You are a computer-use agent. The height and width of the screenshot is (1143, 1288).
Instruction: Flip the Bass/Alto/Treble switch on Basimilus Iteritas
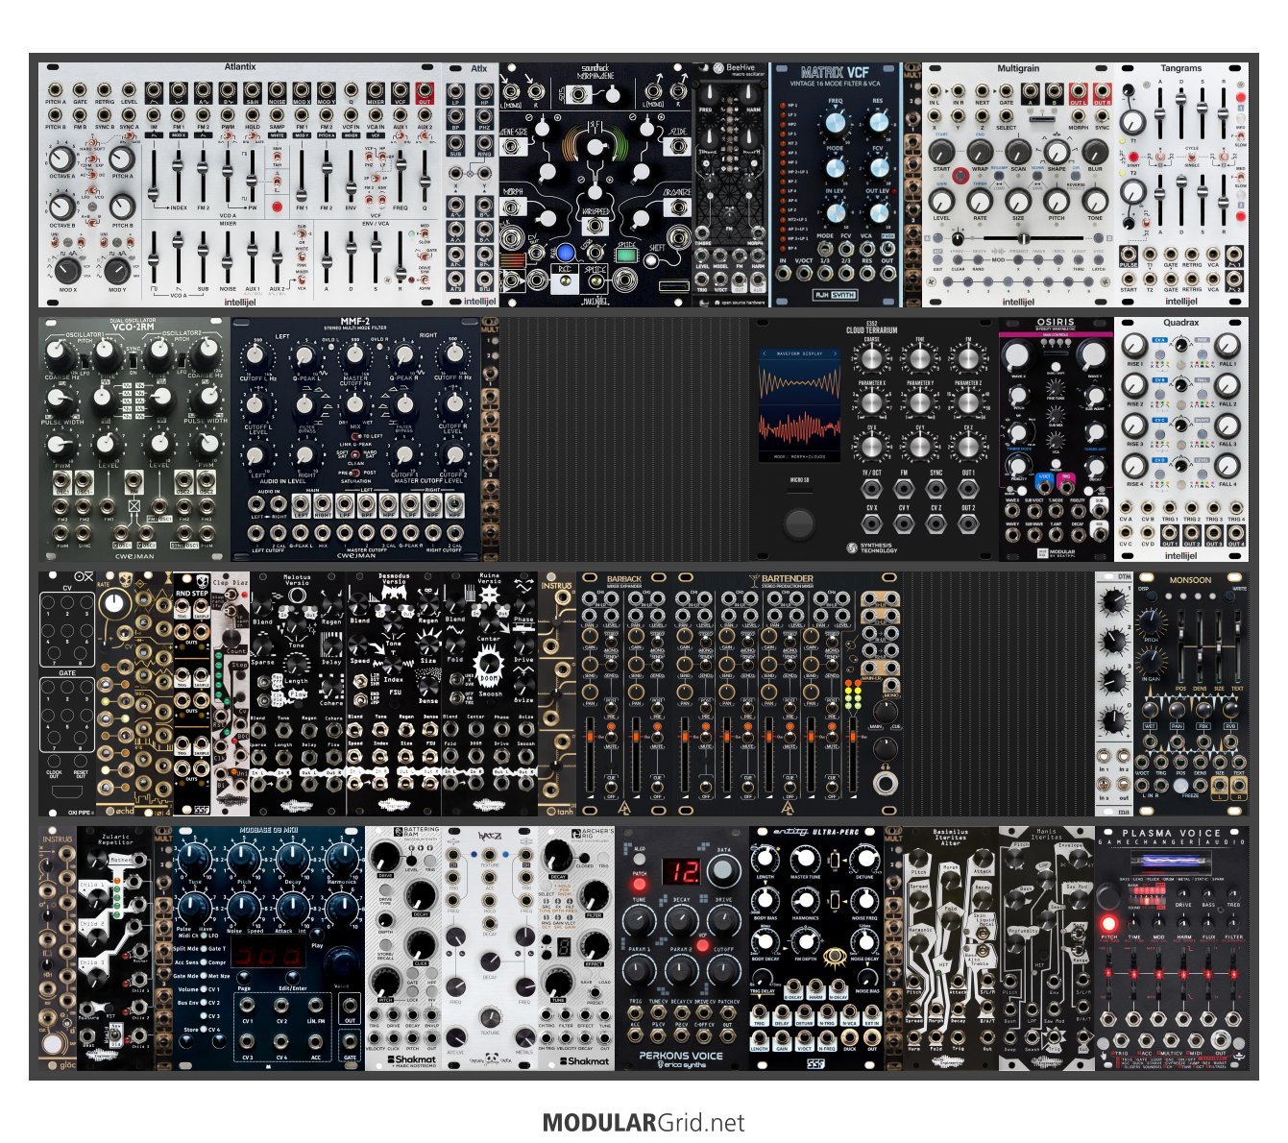coord(982,951)
